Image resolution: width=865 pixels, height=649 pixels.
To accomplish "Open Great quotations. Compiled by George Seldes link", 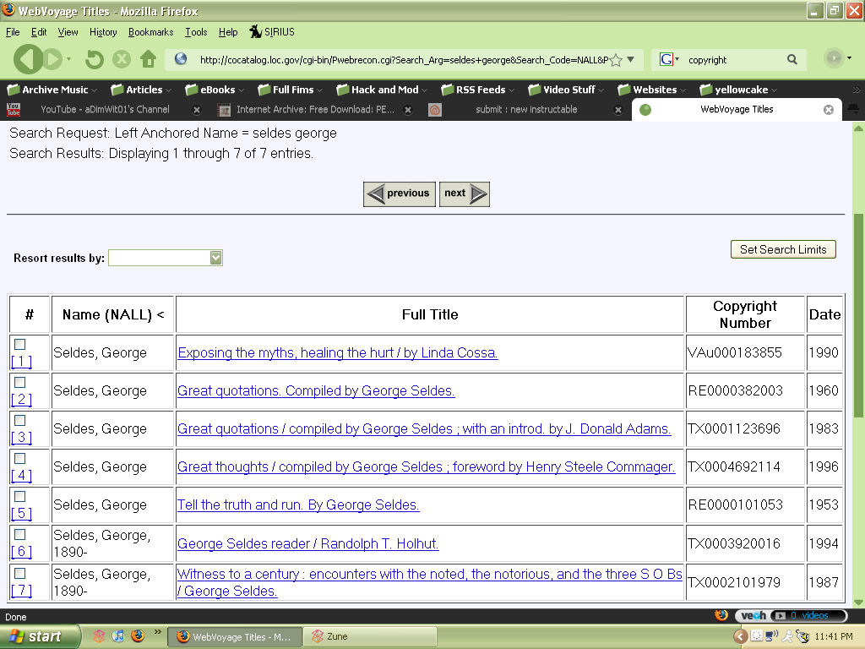I will pyautogui.click(x=316, y=390).
